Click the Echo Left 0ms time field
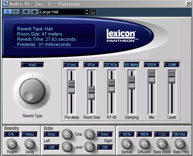 pos(52,134)
